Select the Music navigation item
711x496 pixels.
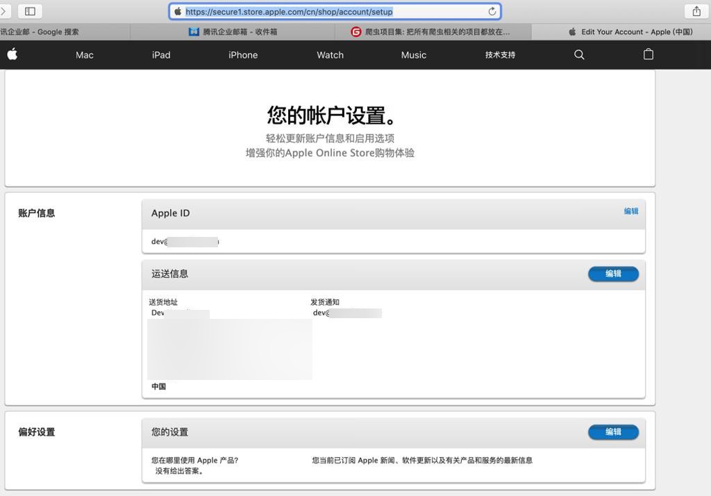pyautogui.click(x=414, y=55)
